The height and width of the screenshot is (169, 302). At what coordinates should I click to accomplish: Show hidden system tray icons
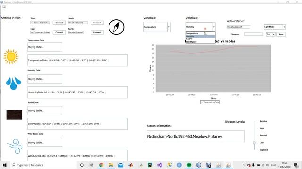[244, 165]
